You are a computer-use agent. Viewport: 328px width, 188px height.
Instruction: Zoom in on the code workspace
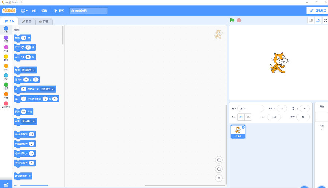[219, 160]
